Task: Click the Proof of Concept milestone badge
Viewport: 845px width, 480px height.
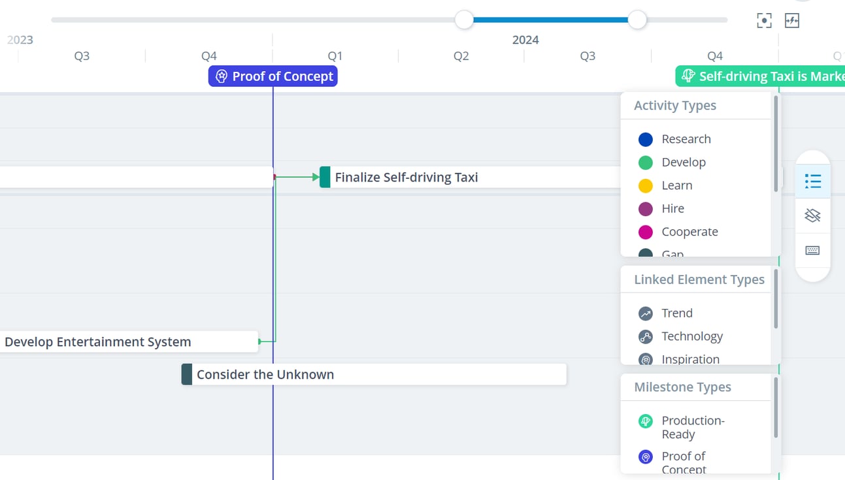Action: pos(273,76)
